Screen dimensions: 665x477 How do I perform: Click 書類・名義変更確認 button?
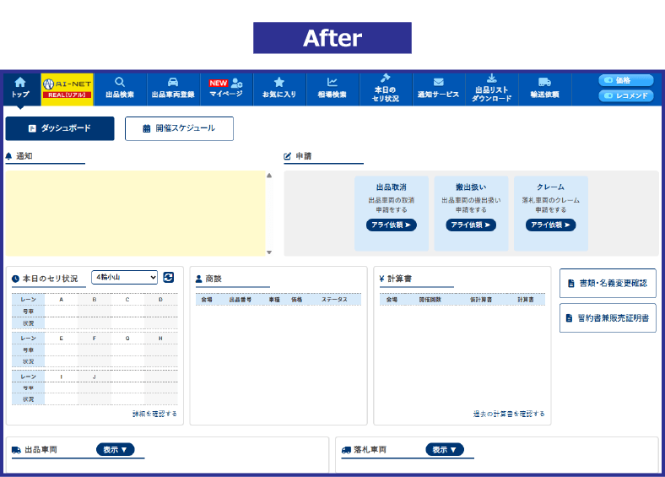click(x=608, y=284)
